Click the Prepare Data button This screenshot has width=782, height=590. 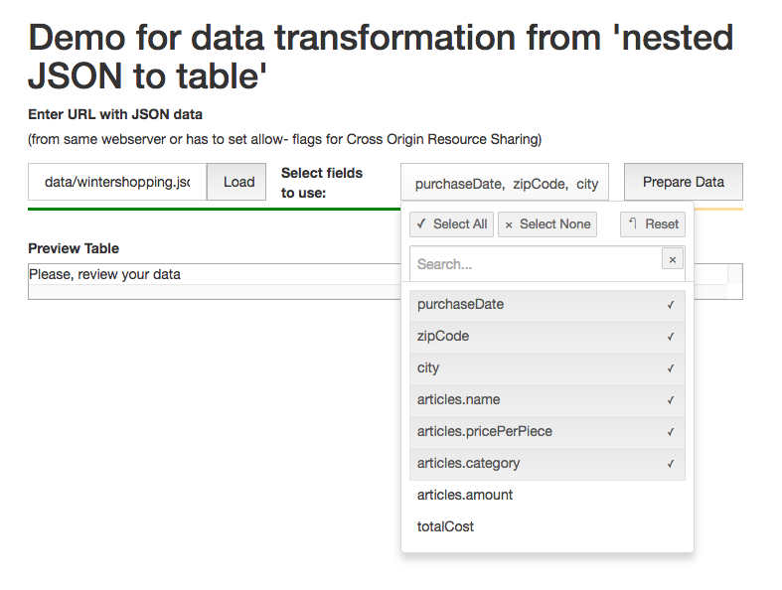click(x=683, y=182)
